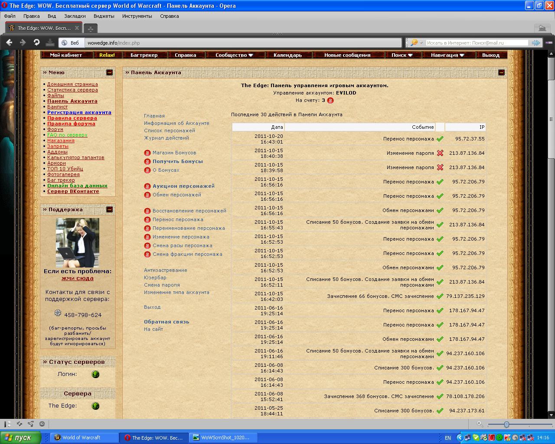Open the Сообщество dropdown menu
This screenshot has width=555, height=444.
pos(234,55)
